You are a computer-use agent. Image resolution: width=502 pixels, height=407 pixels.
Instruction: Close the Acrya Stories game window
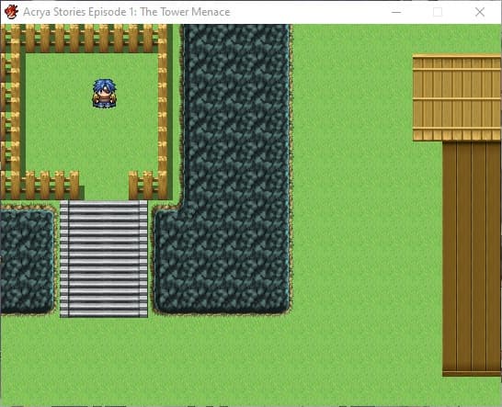pyautogui.click(x=480, y=12)
